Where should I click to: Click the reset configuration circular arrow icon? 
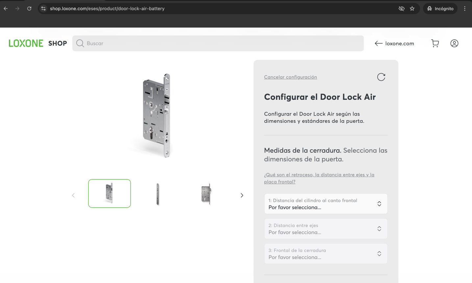(x=381, y=77)
